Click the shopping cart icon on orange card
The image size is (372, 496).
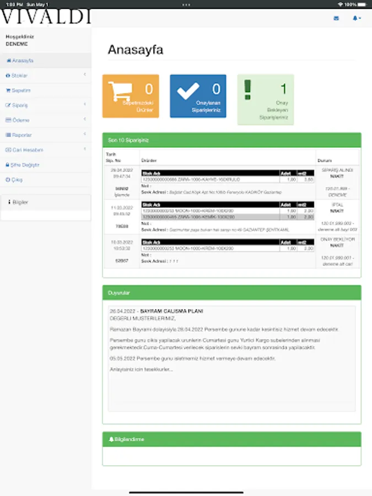(x=120, y=91)
